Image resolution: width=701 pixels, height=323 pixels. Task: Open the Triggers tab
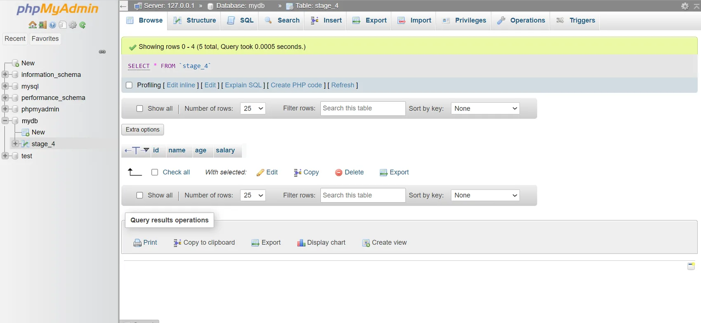(x=575, y=21)
